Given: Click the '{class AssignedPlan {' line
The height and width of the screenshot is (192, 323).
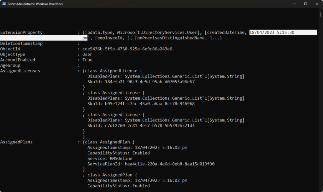Looking at the screenshot, I should click(x=109, y=142).
